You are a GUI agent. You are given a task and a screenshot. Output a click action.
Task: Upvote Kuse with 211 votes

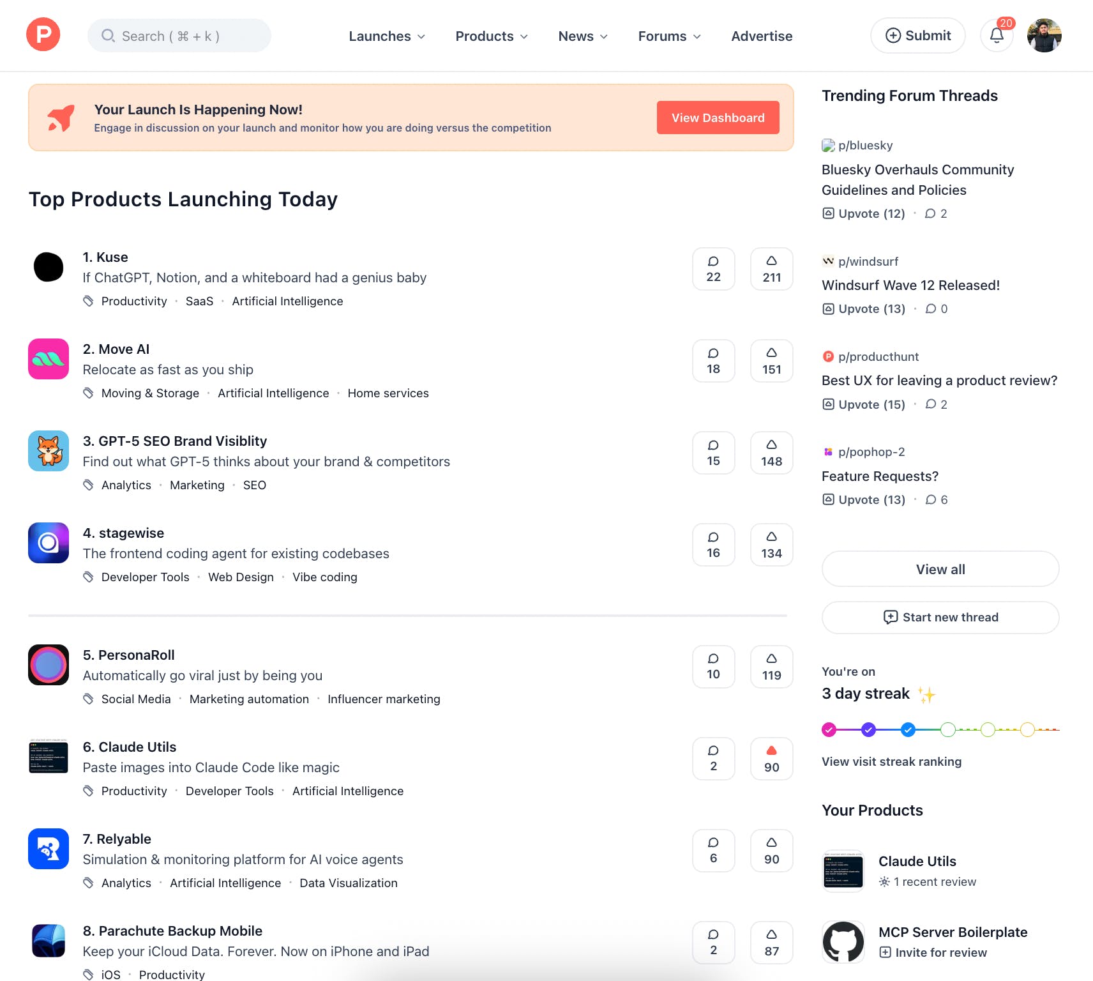pos(772,269)
